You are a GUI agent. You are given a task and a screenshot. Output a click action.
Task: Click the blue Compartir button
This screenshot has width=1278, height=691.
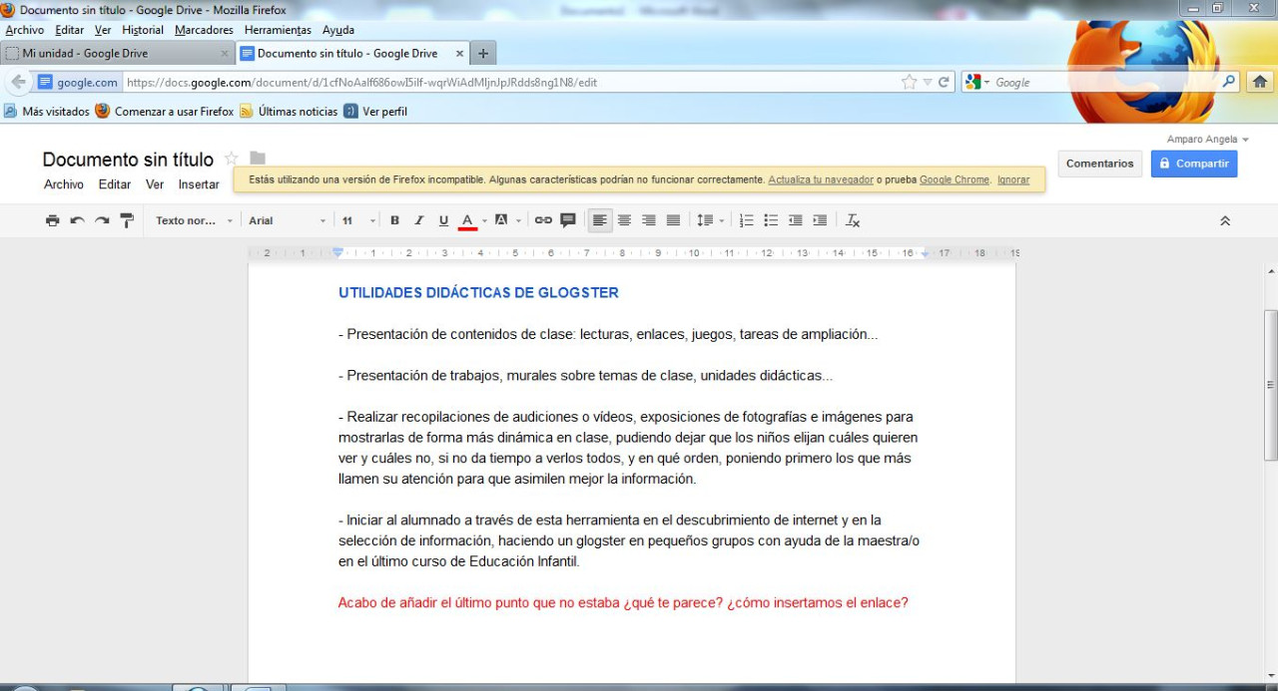point(1194,164)
